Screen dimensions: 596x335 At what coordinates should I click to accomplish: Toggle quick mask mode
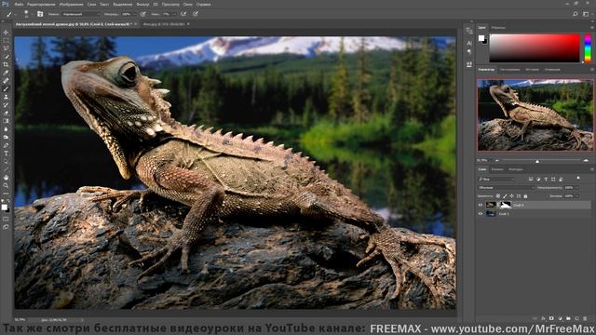coord(6,219)
